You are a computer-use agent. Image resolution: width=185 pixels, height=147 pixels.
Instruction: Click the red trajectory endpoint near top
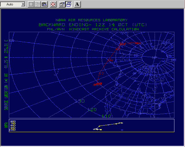click(122, 44)
